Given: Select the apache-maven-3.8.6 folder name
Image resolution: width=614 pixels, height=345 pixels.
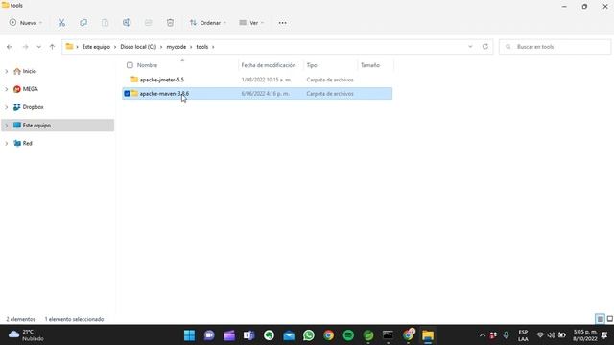Looking at the screenshot, I should pos(164,94).
